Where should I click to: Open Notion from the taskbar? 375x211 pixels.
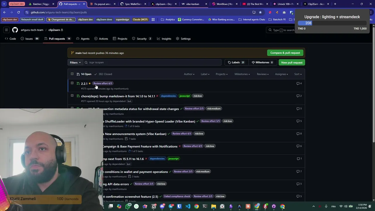(154, 206)
